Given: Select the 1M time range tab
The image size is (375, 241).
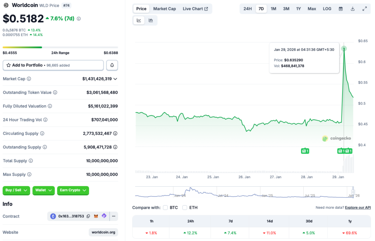Looking at the screenshot, I should tap(274, 9).
